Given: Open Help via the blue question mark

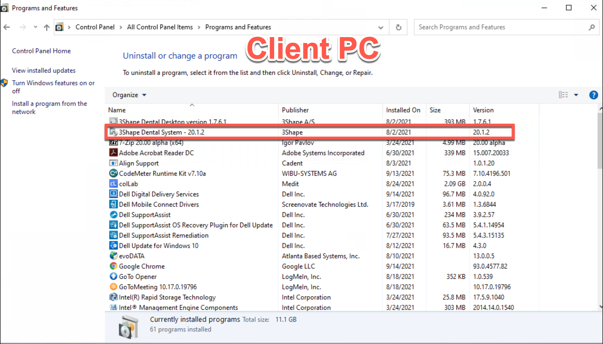Looking at the screenshot, I should [x=593, y=95].
